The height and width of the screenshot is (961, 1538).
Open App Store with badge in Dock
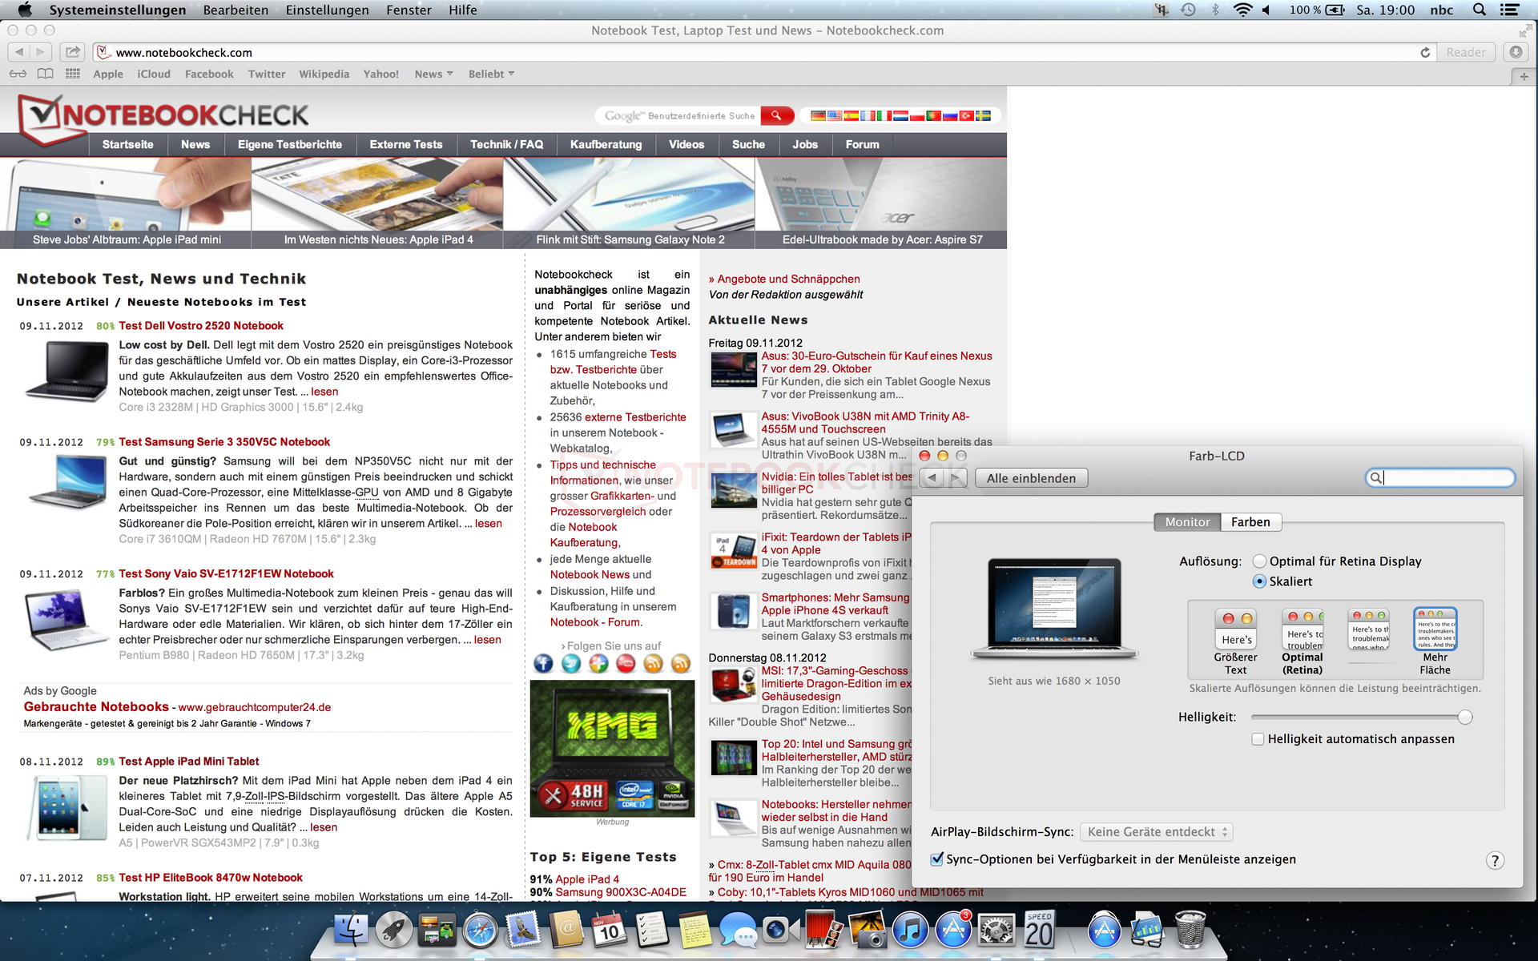tap(954, 931)
